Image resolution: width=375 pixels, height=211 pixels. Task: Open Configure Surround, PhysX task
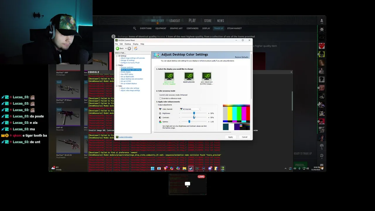(130, 63)
